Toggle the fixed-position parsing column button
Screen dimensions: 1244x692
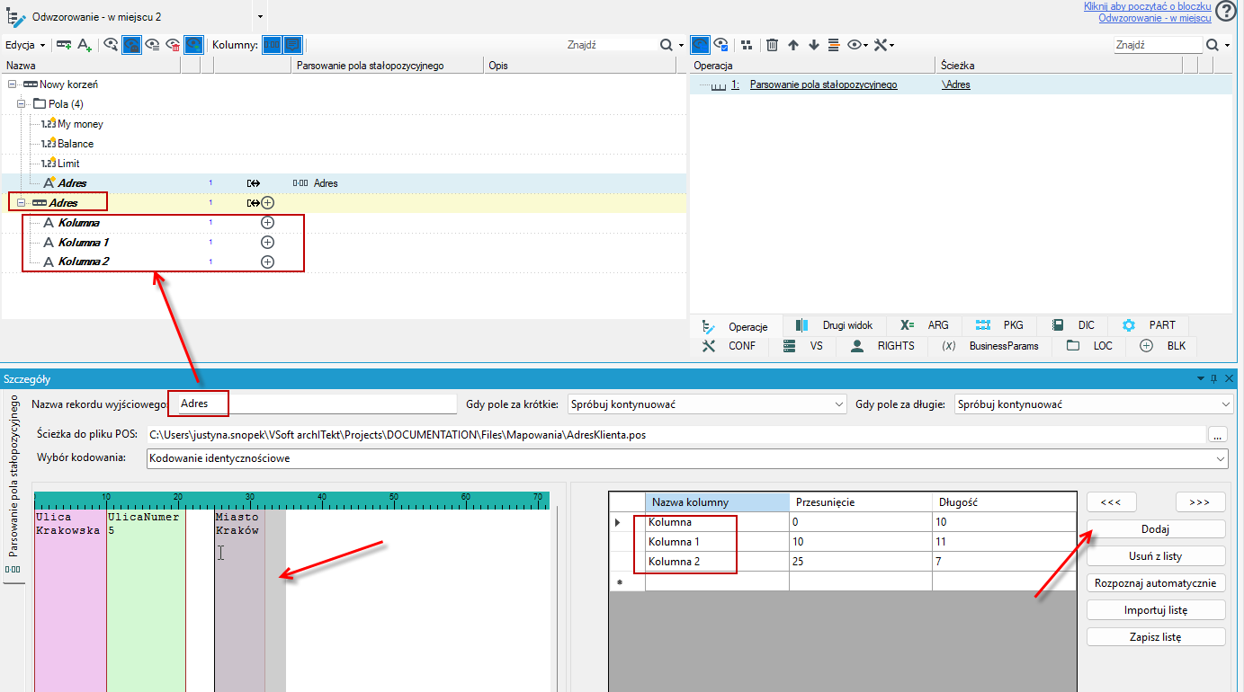point(272,44)
